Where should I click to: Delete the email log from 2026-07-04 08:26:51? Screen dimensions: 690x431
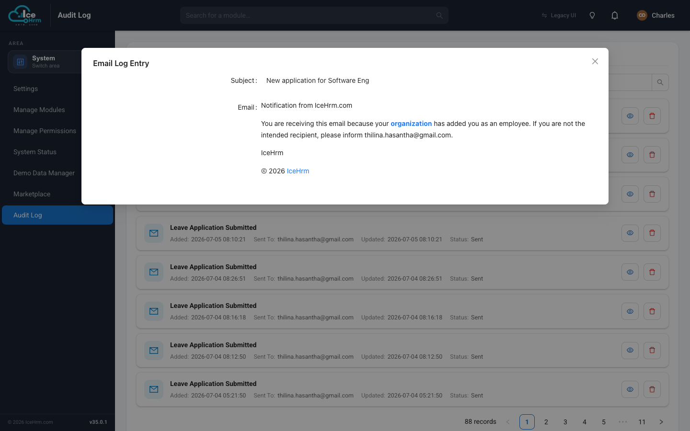(x=652, y=272)
